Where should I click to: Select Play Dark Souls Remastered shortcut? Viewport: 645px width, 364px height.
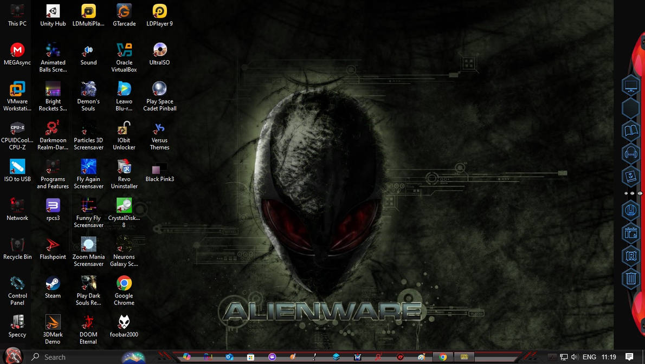tap(88, 291)
